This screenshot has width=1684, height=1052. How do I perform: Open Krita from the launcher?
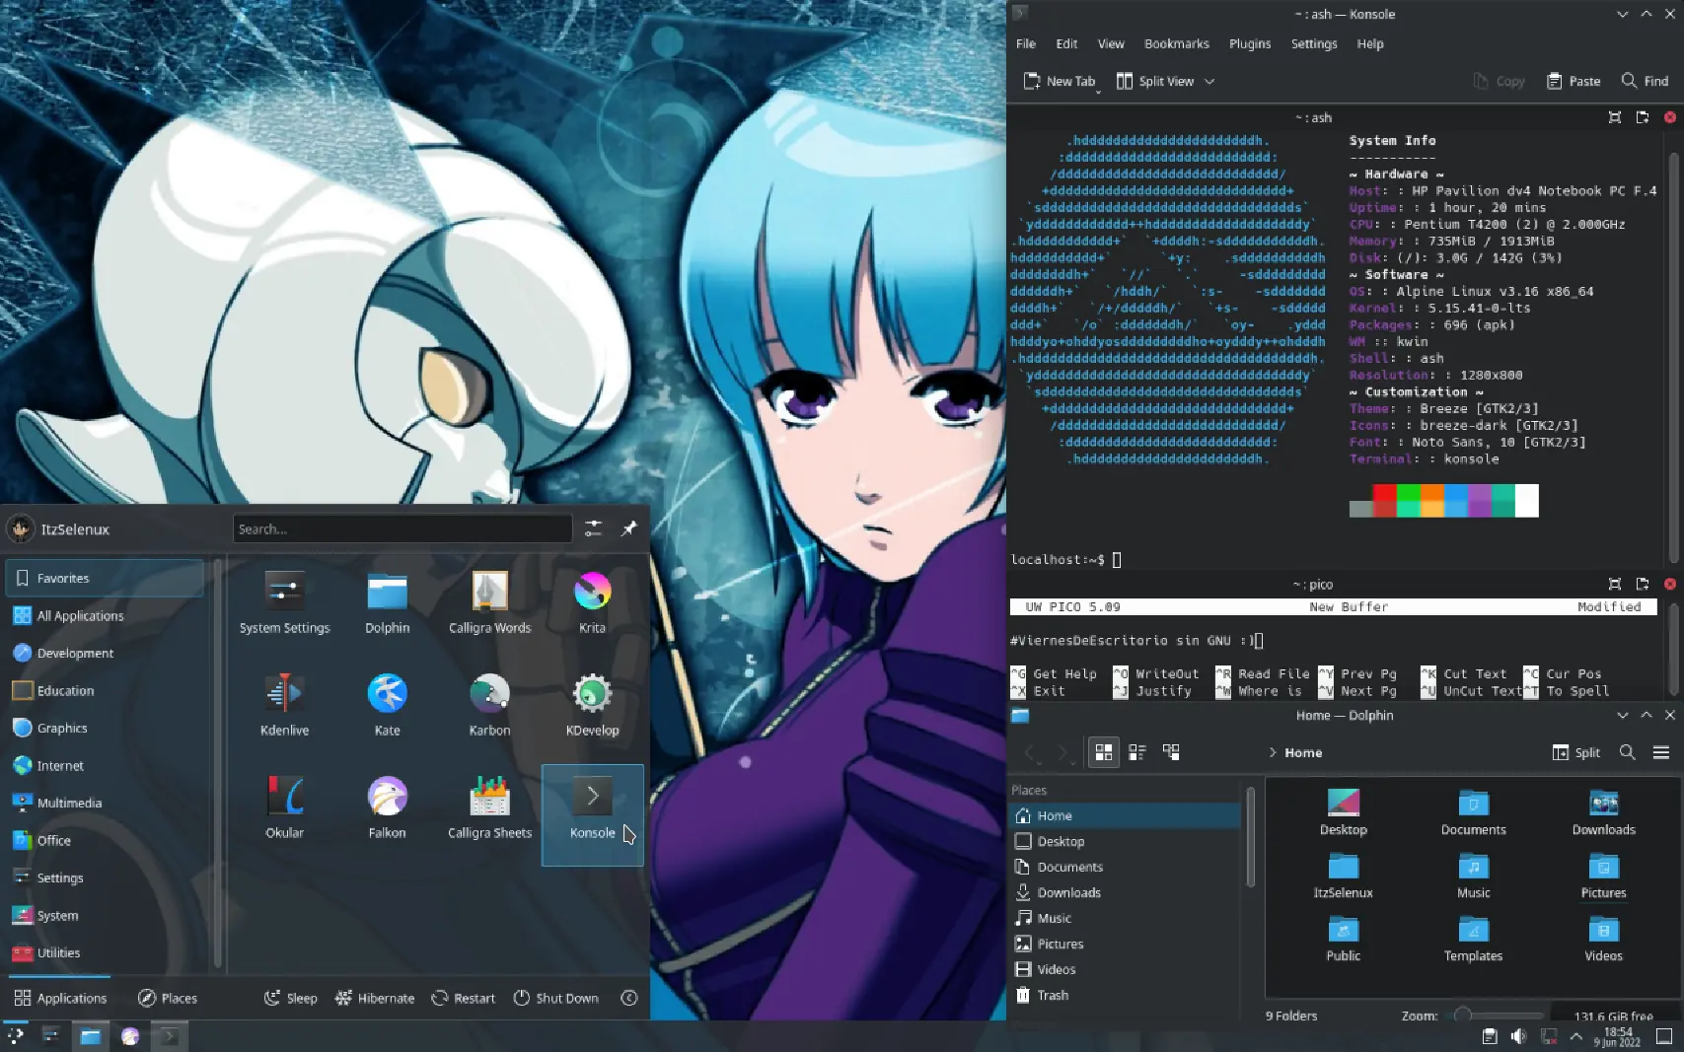592,601
